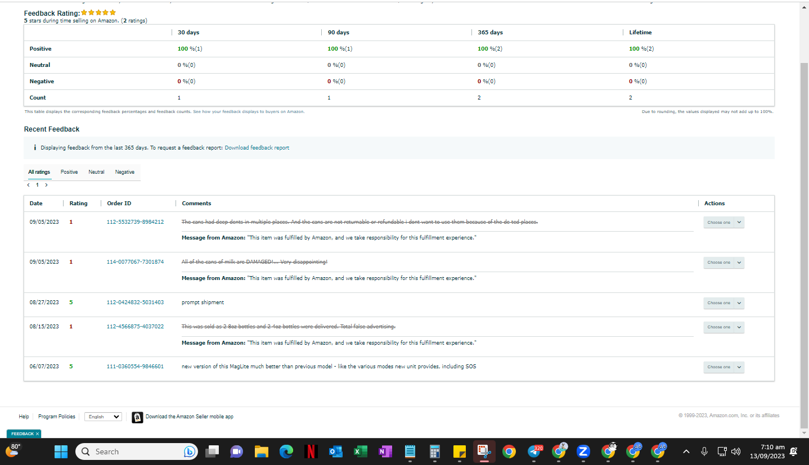Screen dimensions: 809x465
Task: Open Microsoft Edge from the taskbar
Action: [286, 452]
